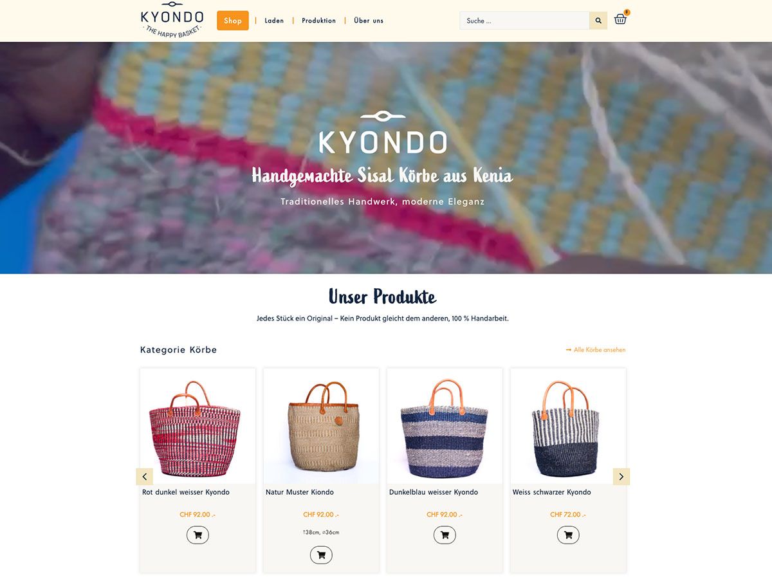Add Dunkelblau weisser Kyondo to cart

pos(445,535)
